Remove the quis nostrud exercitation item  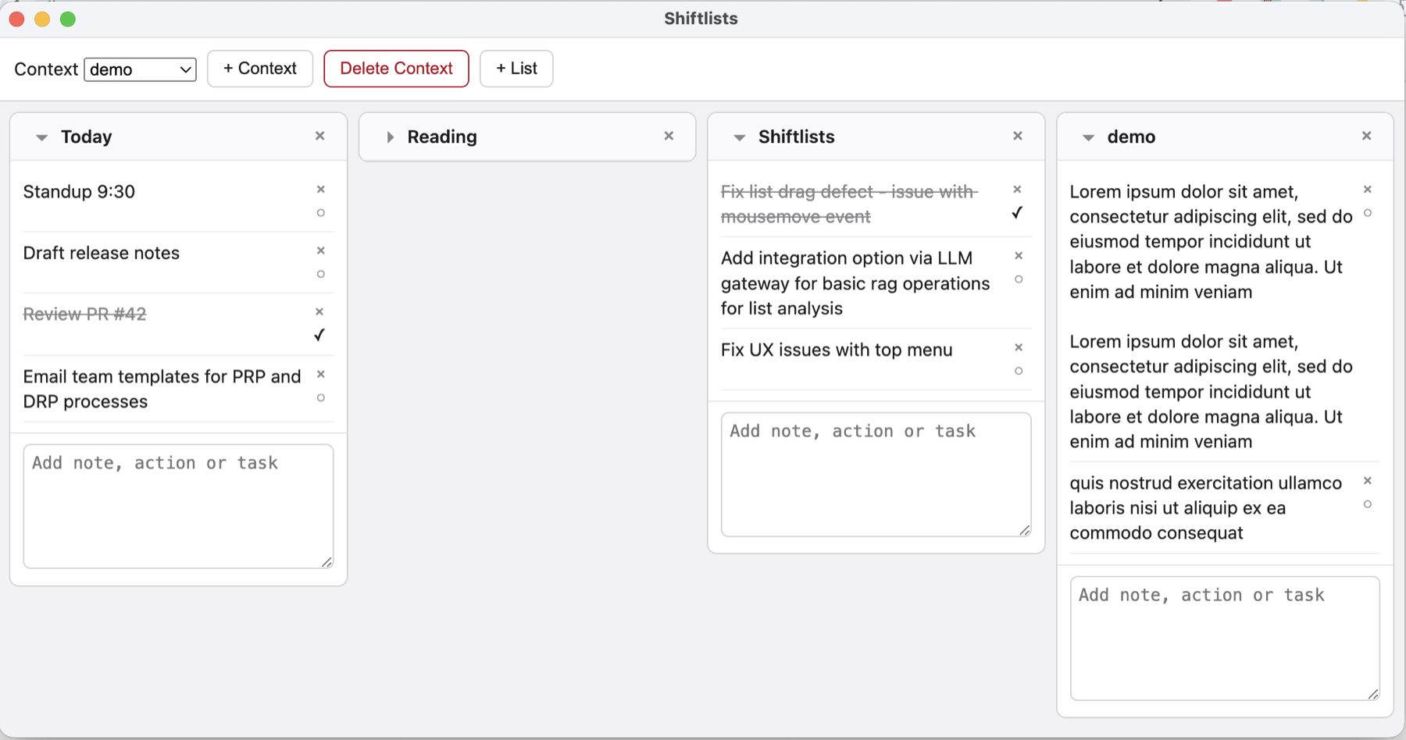point(1368,481)
